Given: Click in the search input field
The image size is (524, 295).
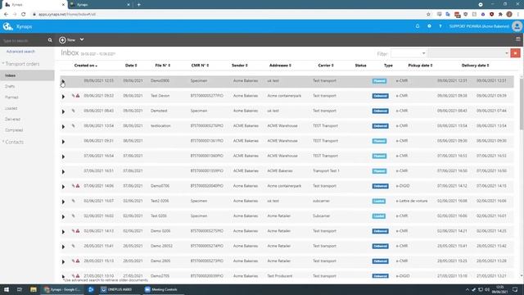Looking at the screenshot, I should (x=24, y=40).
